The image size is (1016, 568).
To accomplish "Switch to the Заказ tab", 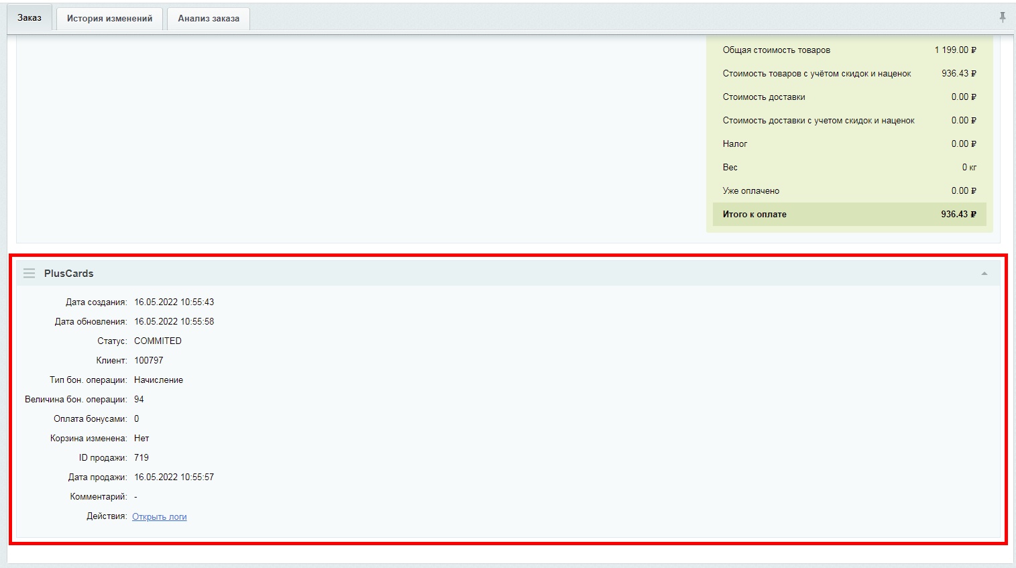I will [x=30, y=18].
